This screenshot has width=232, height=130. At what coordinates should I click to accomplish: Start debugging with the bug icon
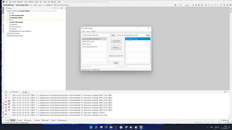tap(196, 5)
